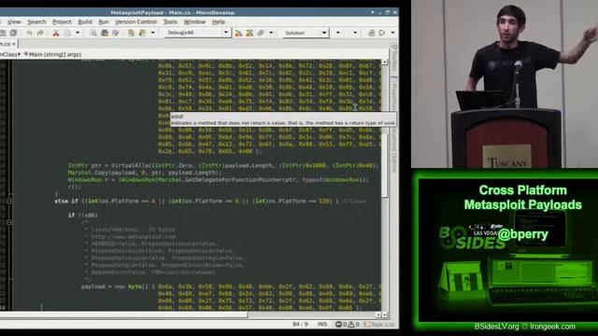Open the Version Control menu
The image size is (598, 336).
coord(135,22)
